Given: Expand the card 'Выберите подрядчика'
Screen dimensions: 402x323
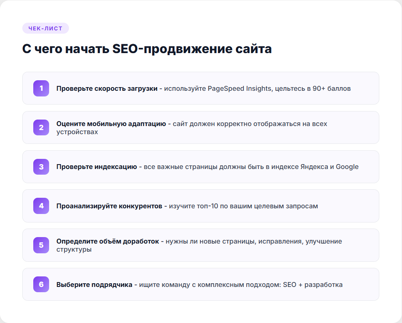Looking at the screenshot, I should [201, 284].
